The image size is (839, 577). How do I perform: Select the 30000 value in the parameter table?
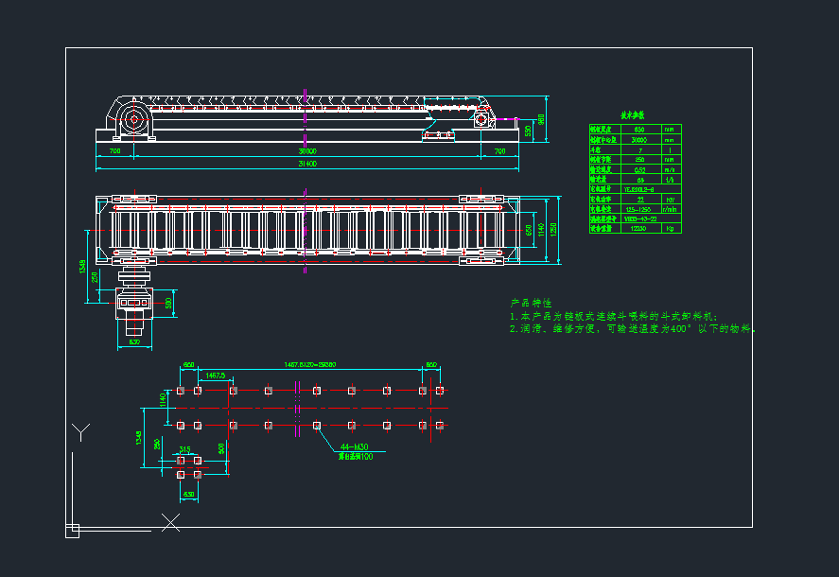click(x=641, y=140)
